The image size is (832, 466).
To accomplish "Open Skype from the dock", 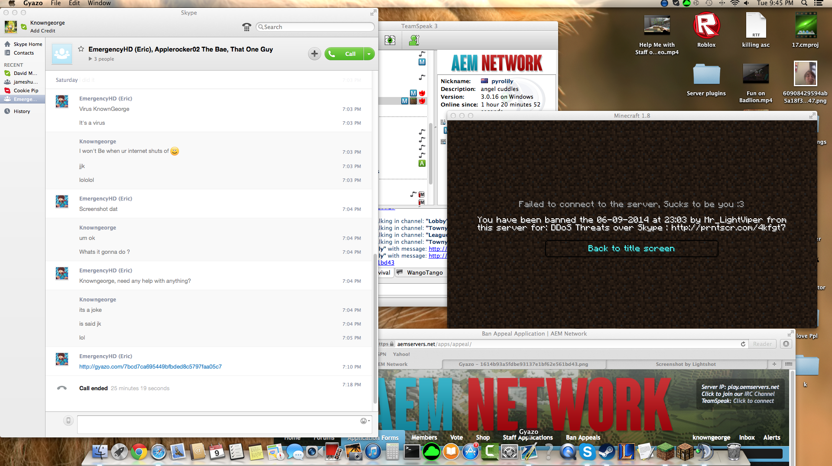I will coord(587,452).
